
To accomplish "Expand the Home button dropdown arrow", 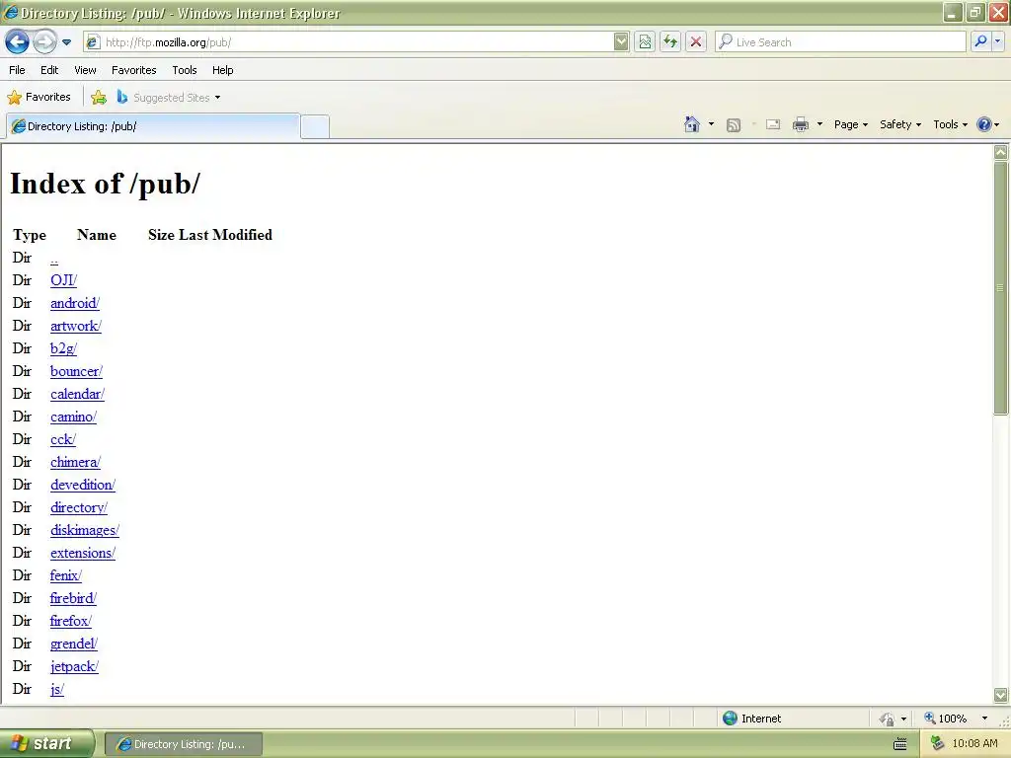I will [711, 124].
